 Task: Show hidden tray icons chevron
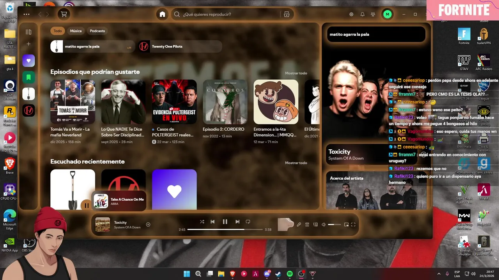439,274
